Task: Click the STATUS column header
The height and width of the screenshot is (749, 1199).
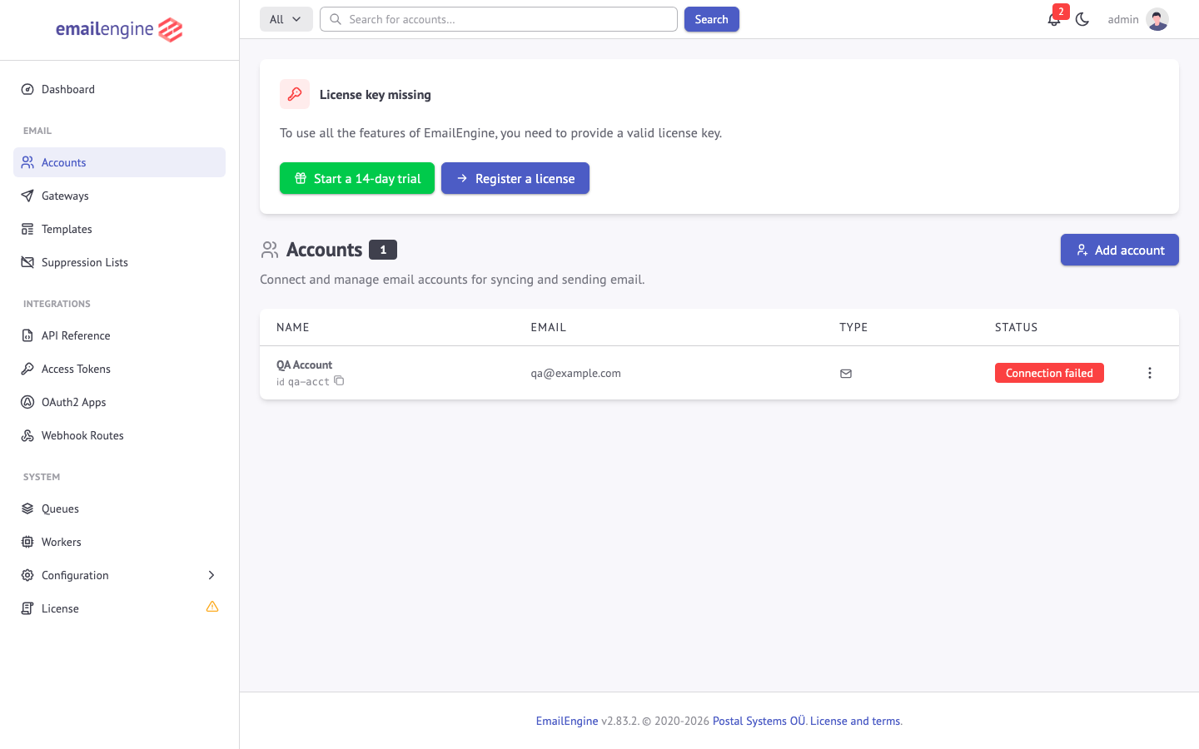Action: pos(1017,327)
